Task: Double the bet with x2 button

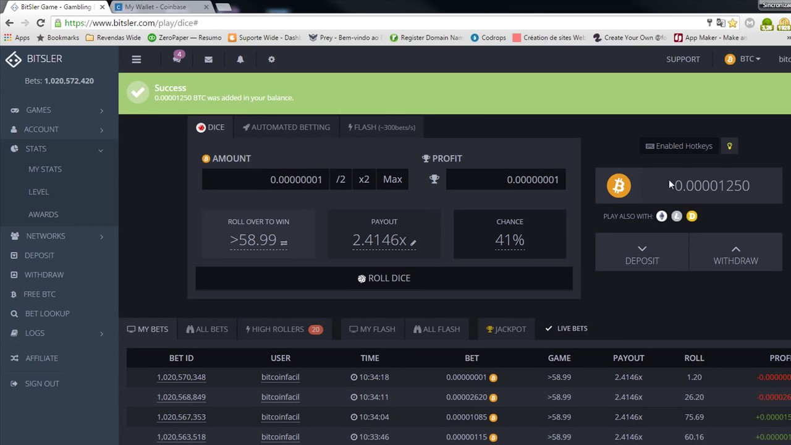Action: coord(364,179)
